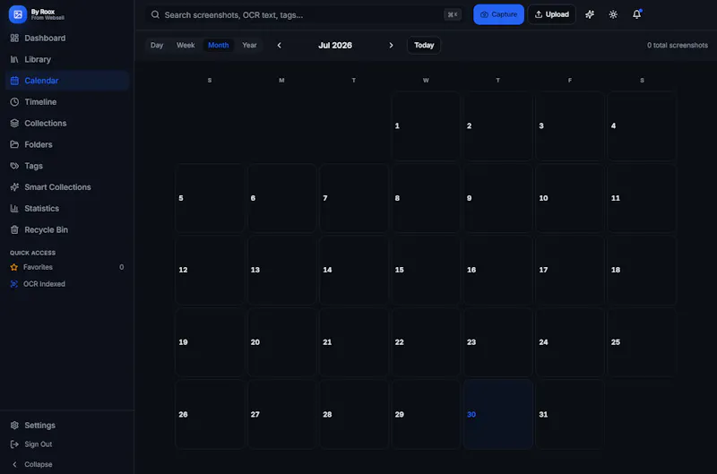
Task: Select day 20 in the calendar
Action: [281, 342]
